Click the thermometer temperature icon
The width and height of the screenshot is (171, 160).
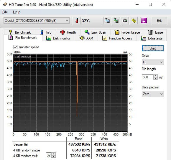(x=77, y=21)
